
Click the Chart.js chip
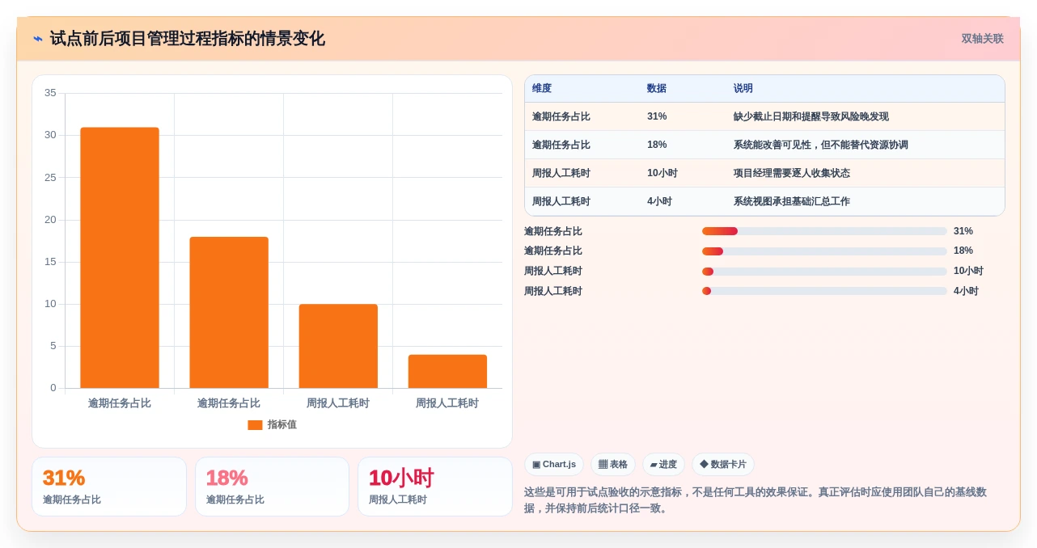point(554,465)
